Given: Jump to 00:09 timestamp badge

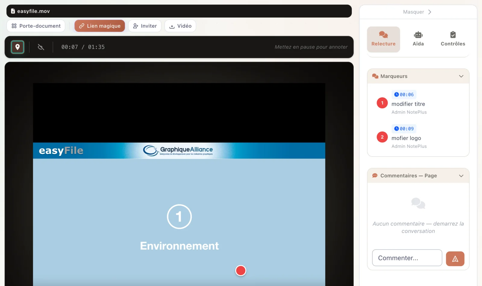Looking at the screenshot, I should pyautogui.click(x=404, y=129).
